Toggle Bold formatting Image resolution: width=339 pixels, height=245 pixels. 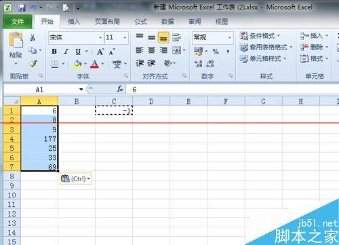(x=54, y=52)
